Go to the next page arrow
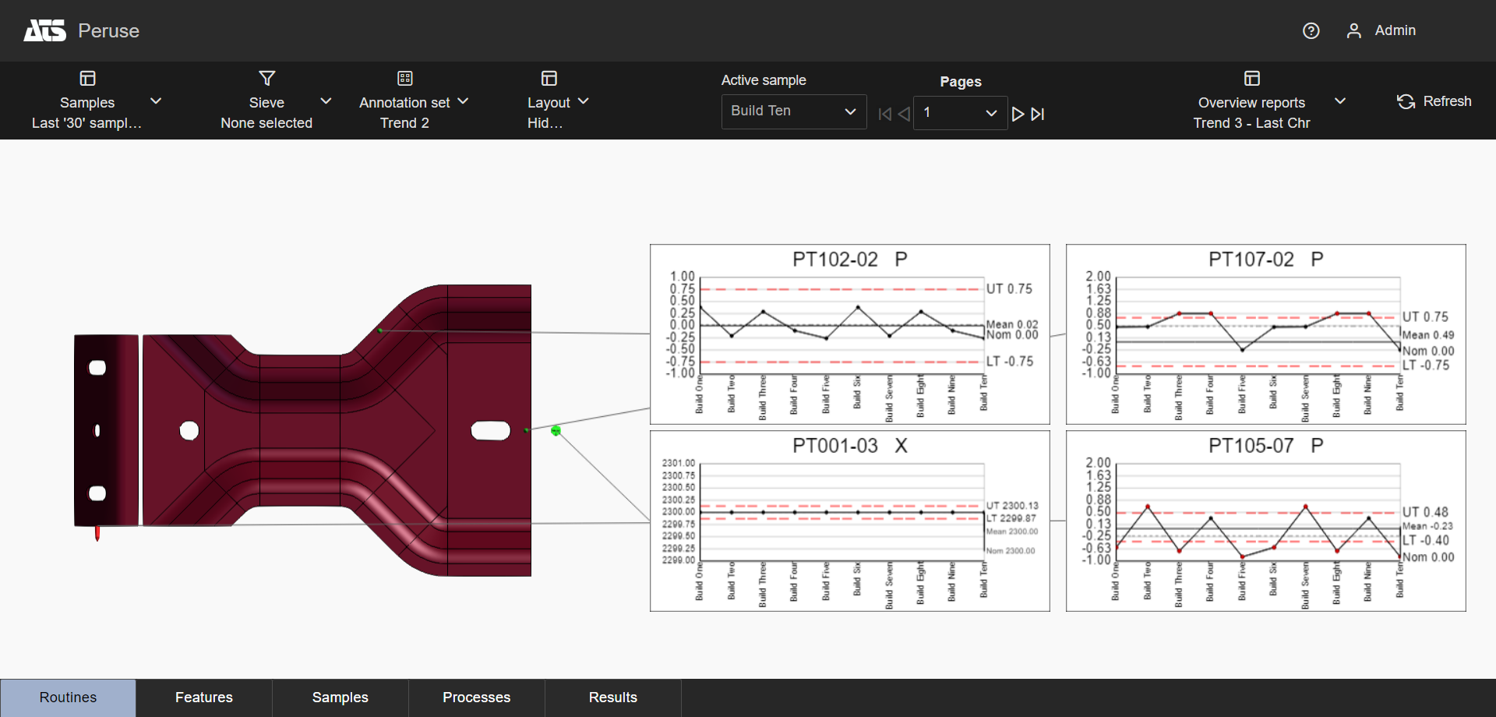1496x717 pixels. tap(1018, 114)
